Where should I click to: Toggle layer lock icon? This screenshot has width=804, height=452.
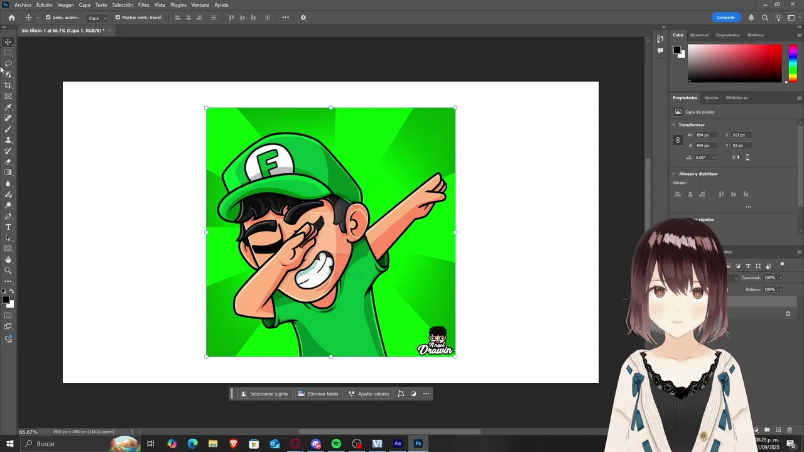[x=788, y=314]
